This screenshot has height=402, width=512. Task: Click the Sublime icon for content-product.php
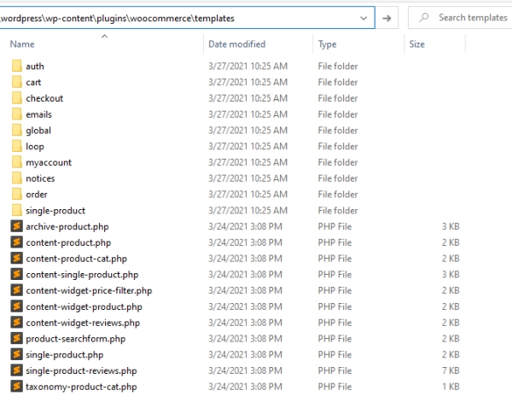point(17,242)
